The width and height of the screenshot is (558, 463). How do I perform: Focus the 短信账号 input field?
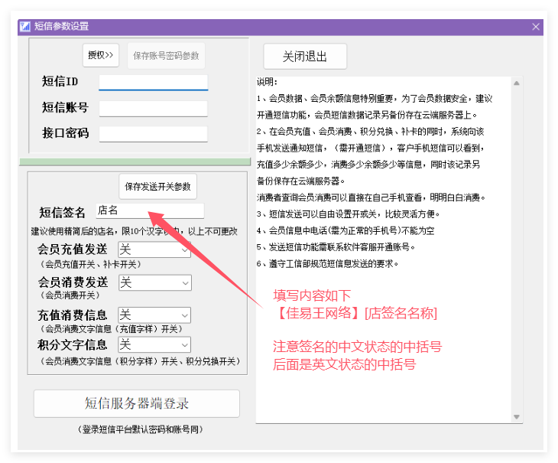(x=154, y=109)
